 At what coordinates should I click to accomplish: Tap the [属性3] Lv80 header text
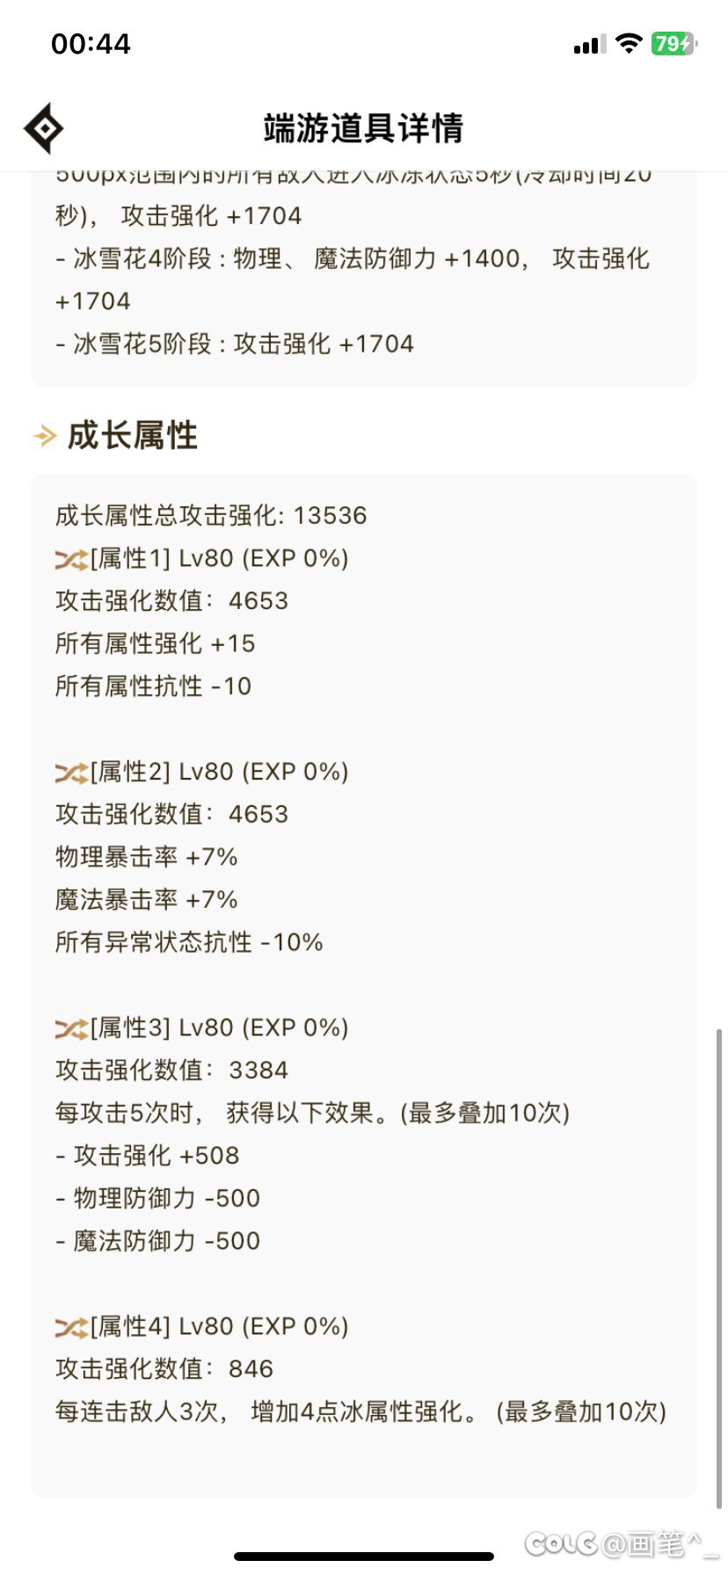pyautogui.click(x=220, y=1027)
